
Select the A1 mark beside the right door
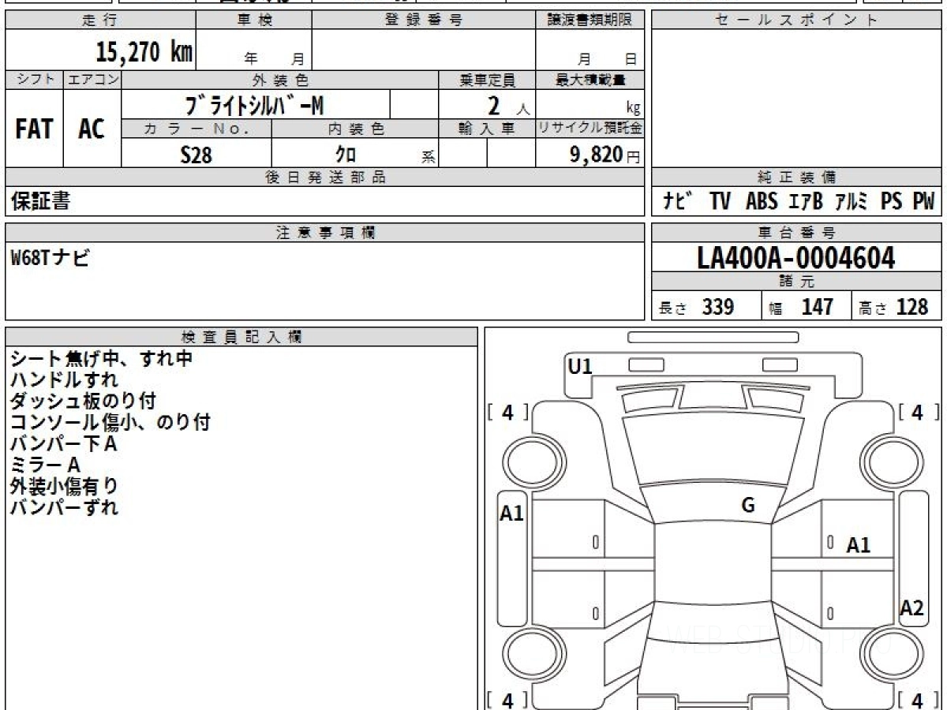pyautogui.click(x=859, y=545)
